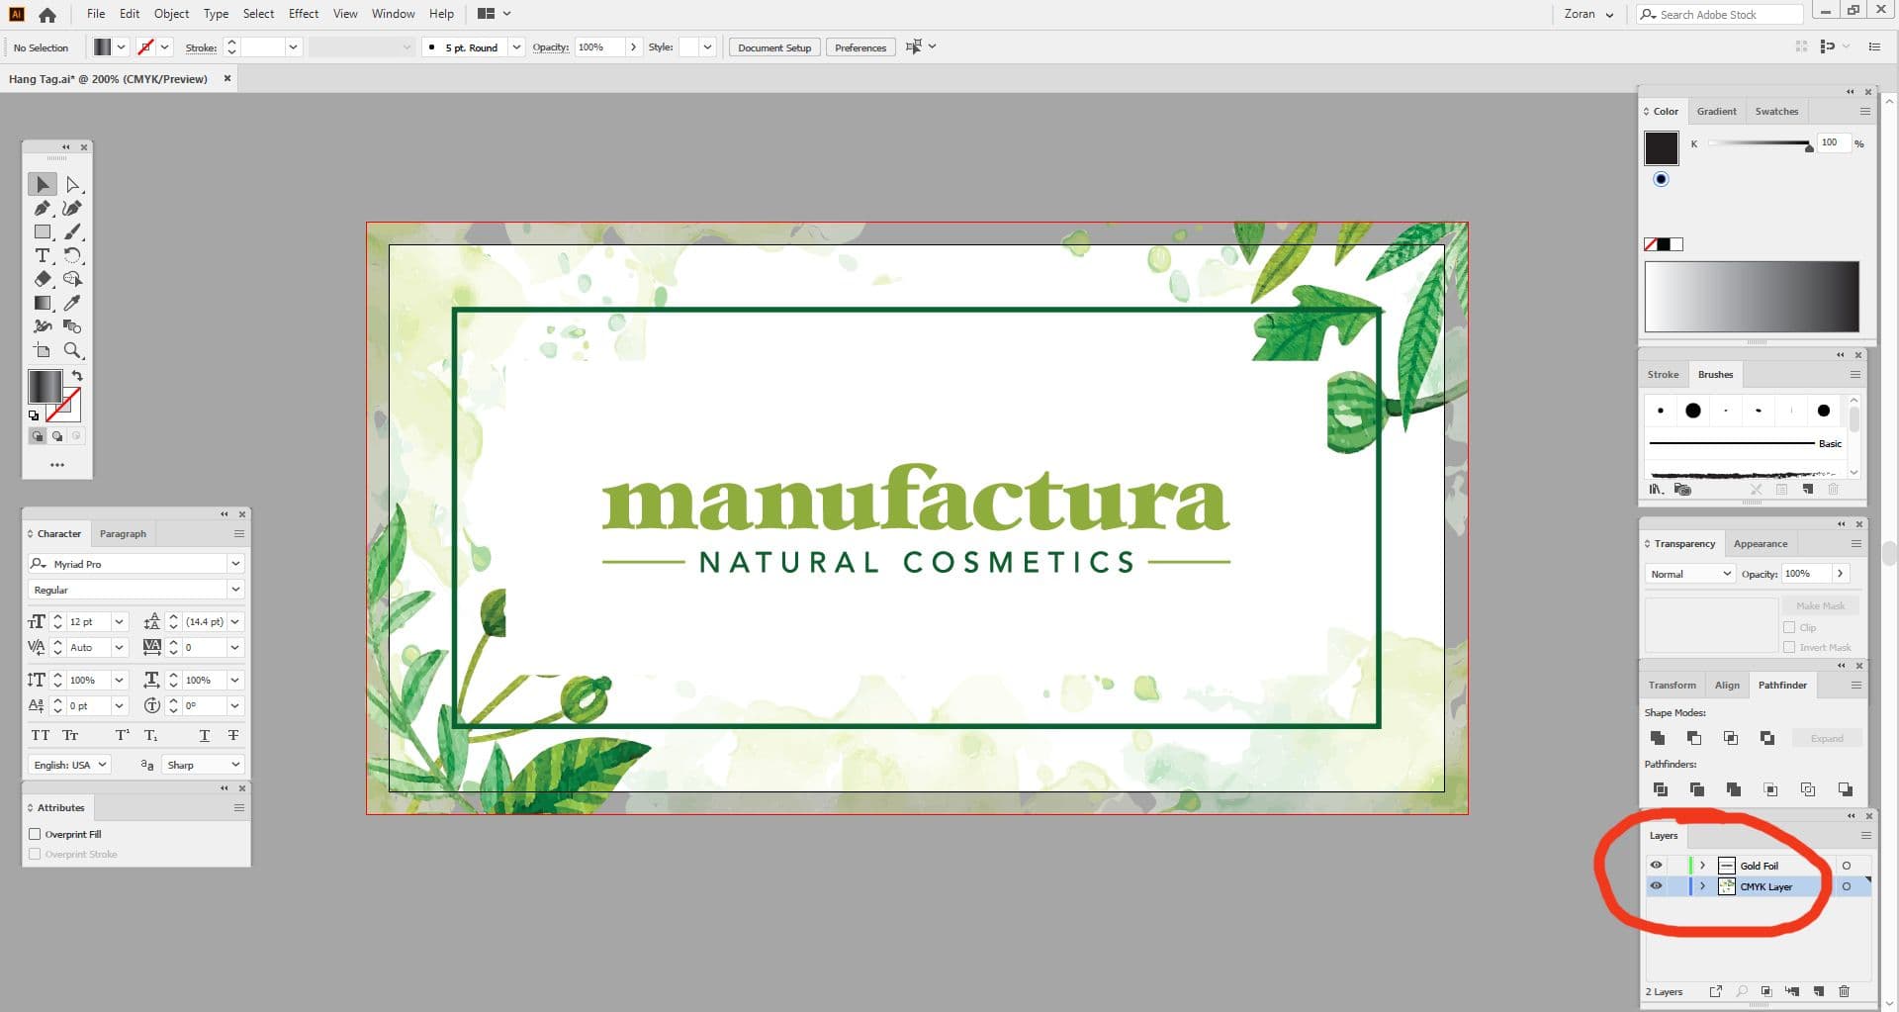
Task: Select the Rectangle tool
Action: (43, 231)
